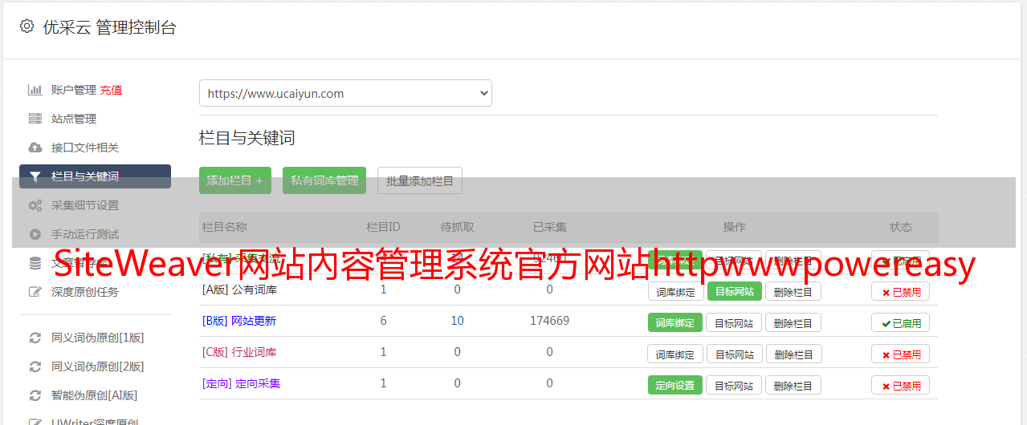Click the 添加栏目 + button
Image resolution: width=1027 pixels, height=425 pixels.
(235, 180)
